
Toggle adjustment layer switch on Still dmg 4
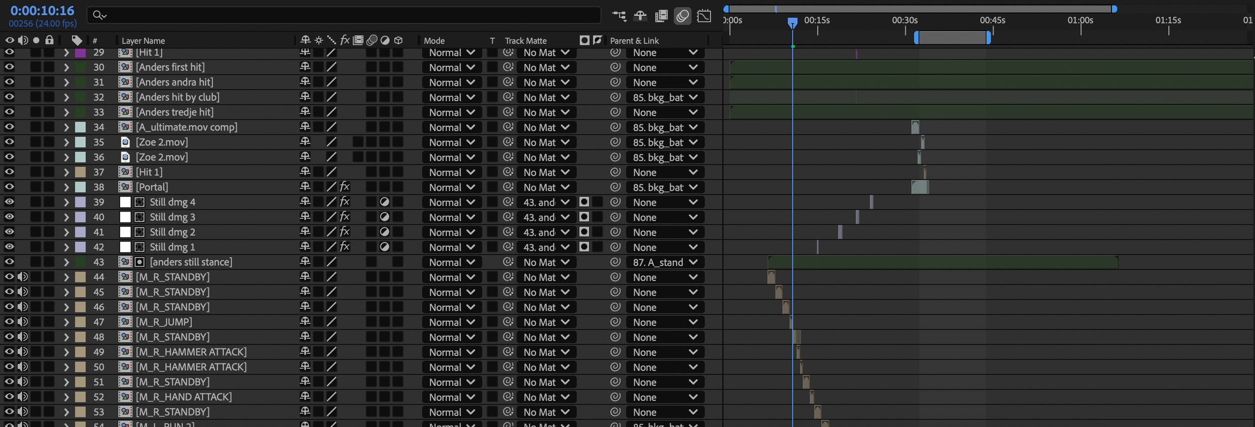click(x=385, y=202)
